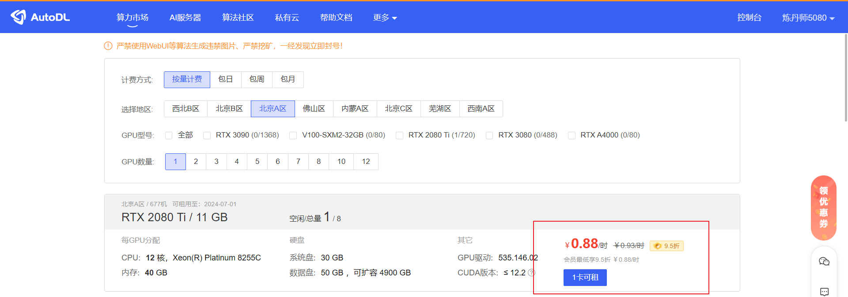Check the V100-SXM2-32GB checkbox
Screen dimensions: 848x297
293,135
